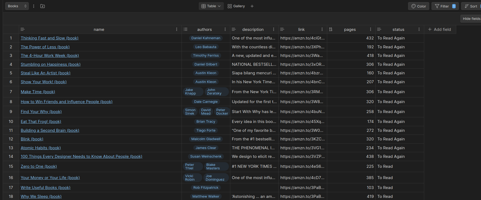481x200 pixels.
Task: Click the status column type icon
Action: tap(379, 30)
